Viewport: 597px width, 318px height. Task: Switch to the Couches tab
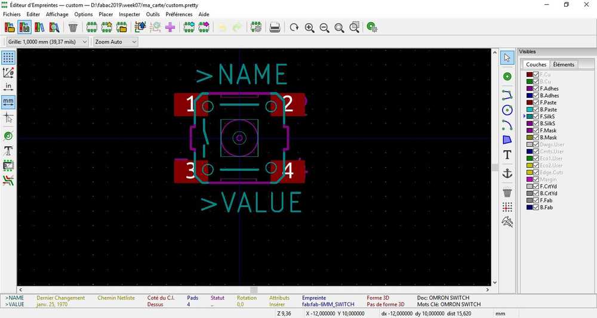coord(536,64)
